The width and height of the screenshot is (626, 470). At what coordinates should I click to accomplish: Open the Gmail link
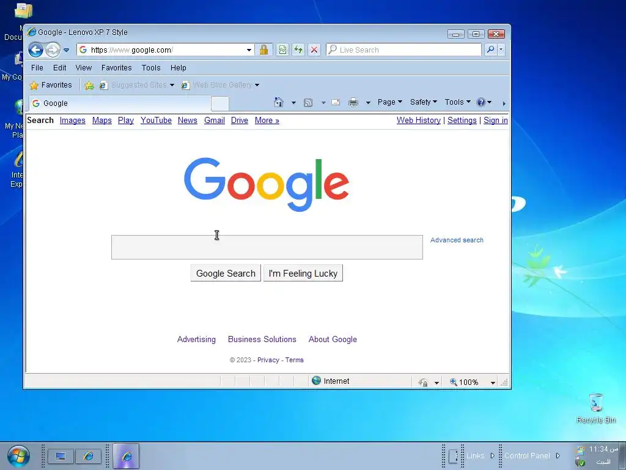(215, 121)
